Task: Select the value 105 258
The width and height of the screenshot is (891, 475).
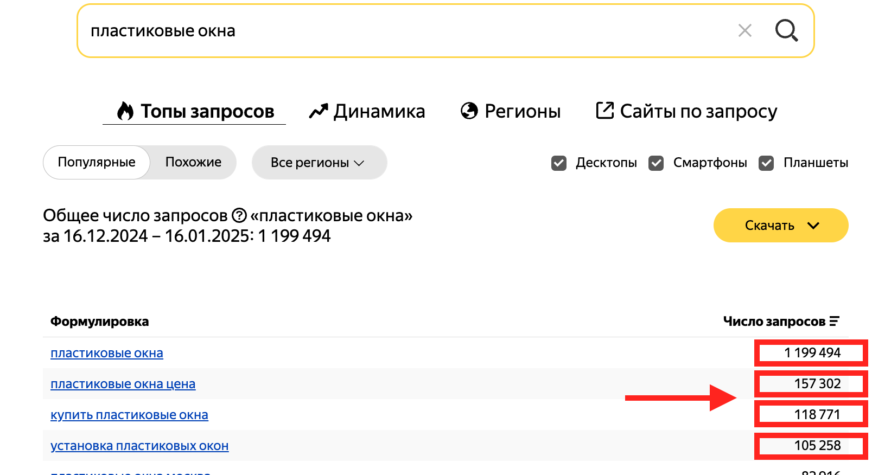Action: pyautogui.click(x=817, y=446)
